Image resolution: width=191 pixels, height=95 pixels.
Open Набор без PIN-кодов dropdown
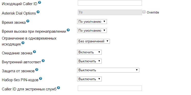[89, 79]
